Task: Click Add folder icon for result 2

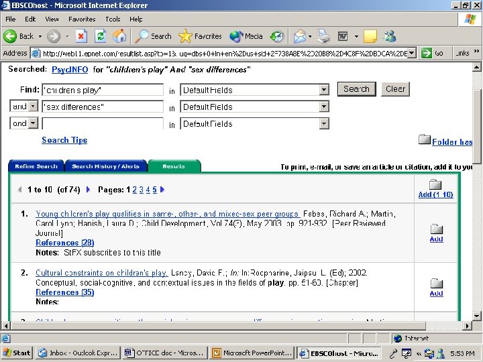Action: [x=437, y=283]
